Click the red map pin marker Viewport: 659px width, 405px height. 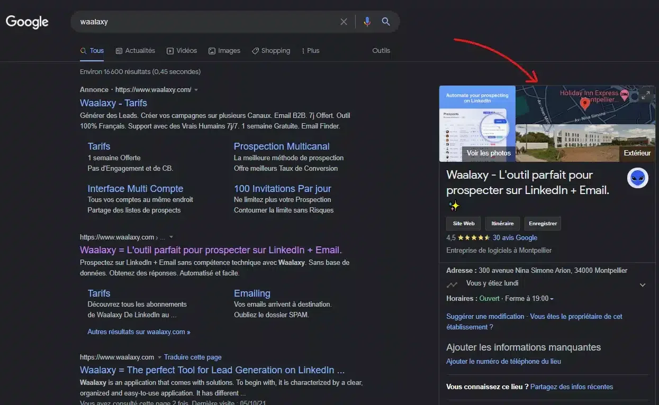click(585, 104)
